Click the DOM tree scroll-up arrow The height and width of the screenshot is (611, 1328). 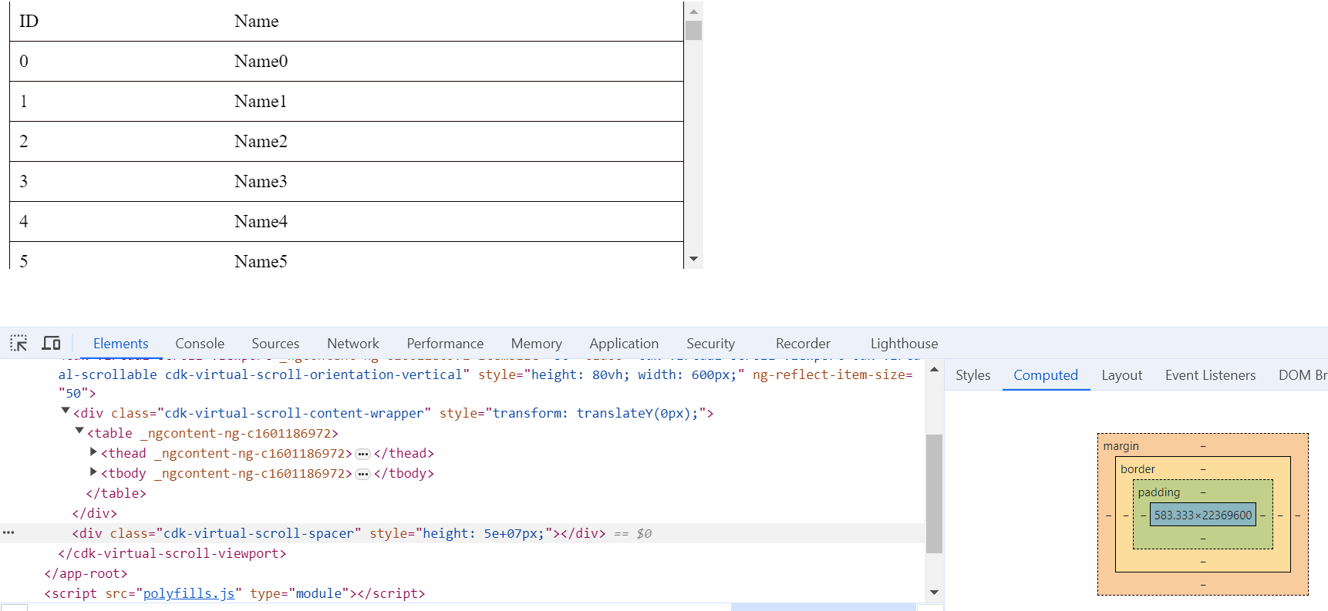pyautogui.click(x=934, y=370)
